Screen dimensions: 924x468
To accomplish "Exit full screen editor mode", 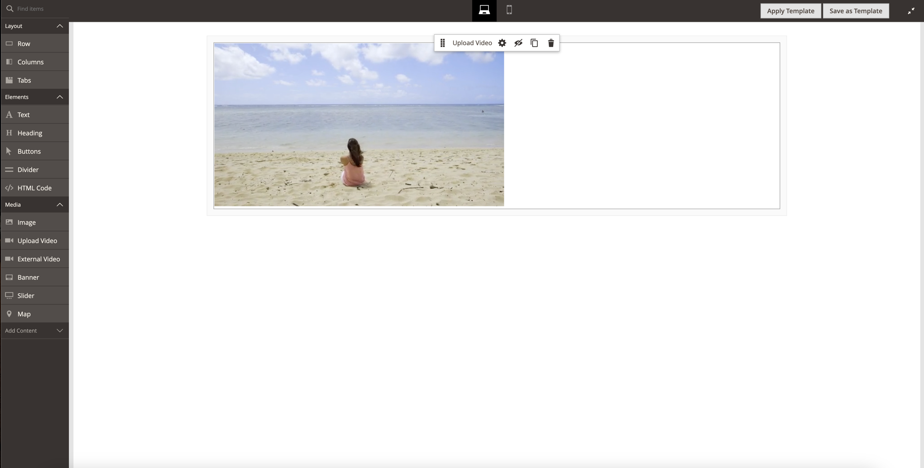I will click(911, 11).
